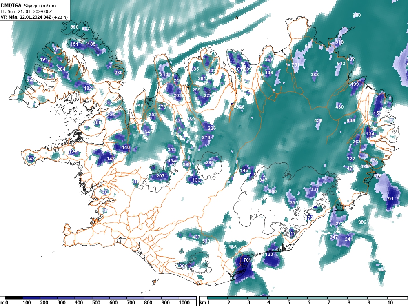Click the visibility value '199' on the east coast
The width and height of the screenshot is (408, 306).
(355, 84)
